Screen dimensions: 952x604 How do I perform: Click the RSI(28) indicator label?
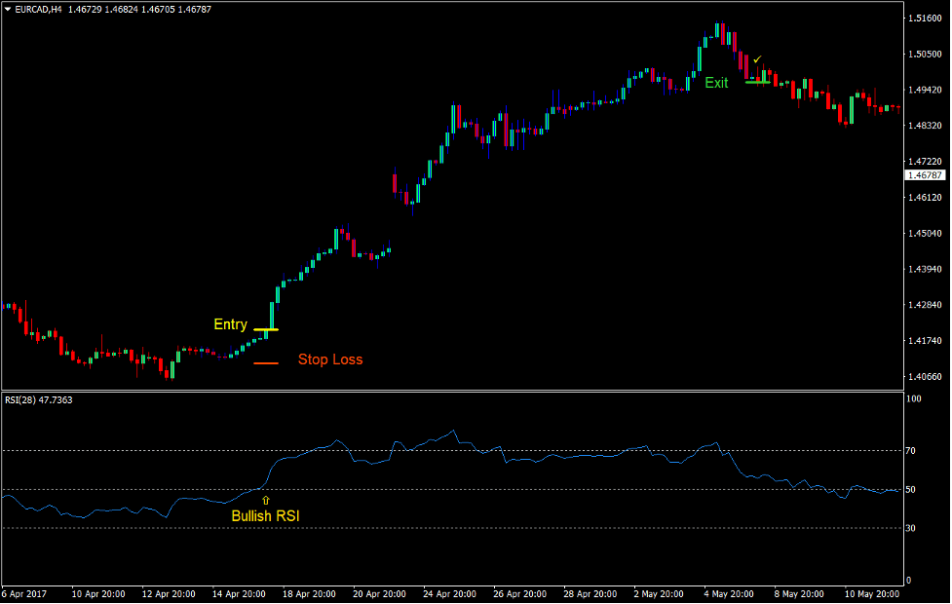(38, 399)
